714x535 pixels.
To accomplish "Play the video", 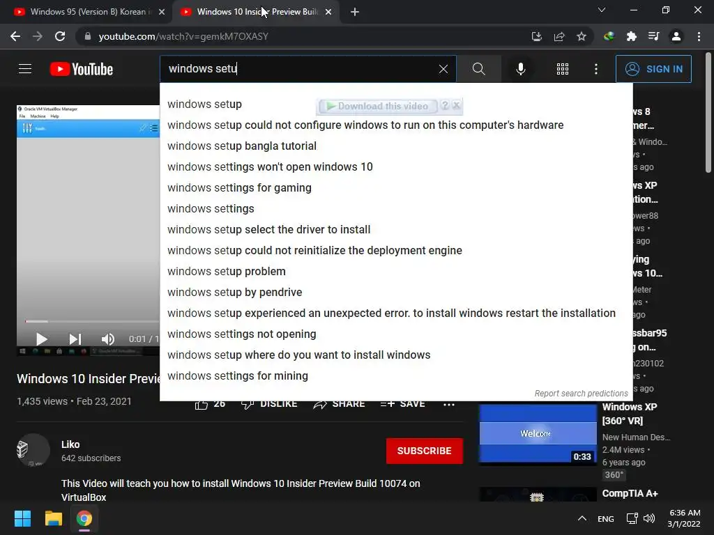I will pos(41,339).
